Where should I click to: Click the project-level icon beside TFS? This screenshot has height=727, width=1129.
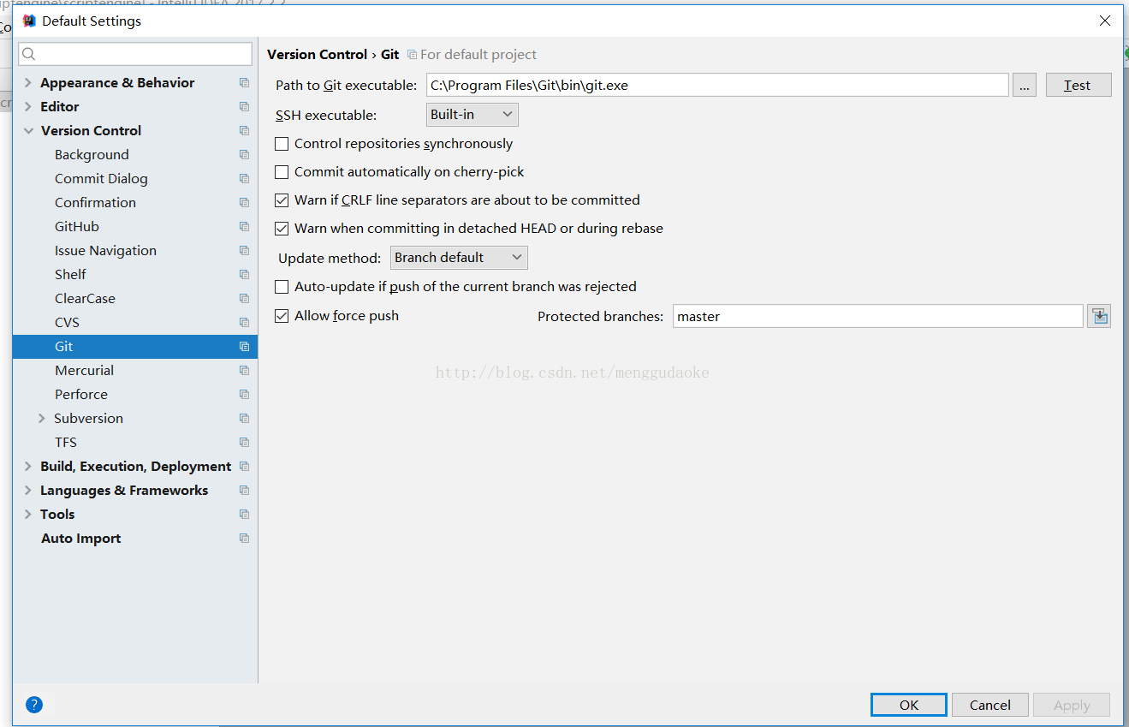[244, 443]
